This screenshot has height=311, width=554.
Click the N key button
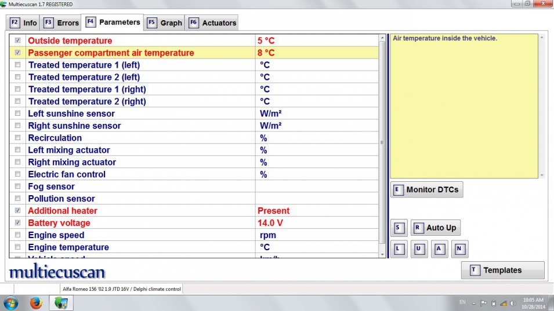(459, 249)
